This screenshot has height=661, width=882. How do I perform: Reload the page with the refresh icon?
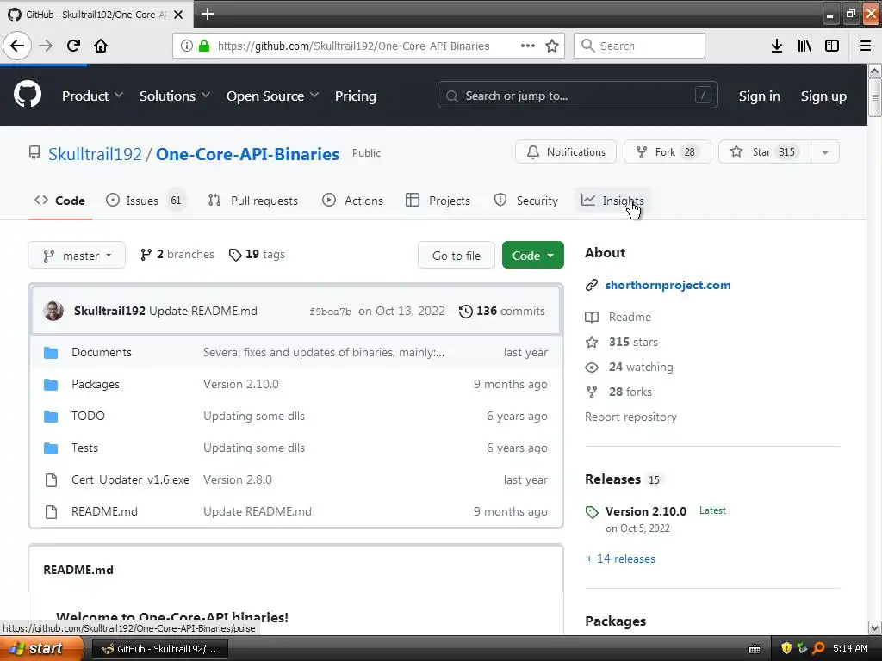73,46
